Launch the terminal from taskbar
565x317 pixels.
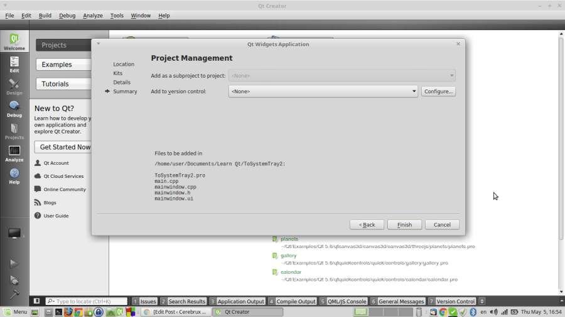point(58,312)
